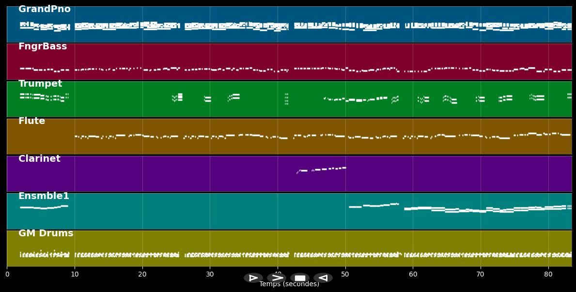
Task: Jump to the 10 second tick mark
Action: point(75,275)
